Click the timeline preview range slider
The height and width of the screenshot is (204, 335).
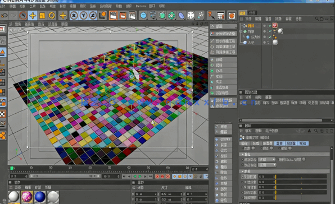(x=65, y=176)
